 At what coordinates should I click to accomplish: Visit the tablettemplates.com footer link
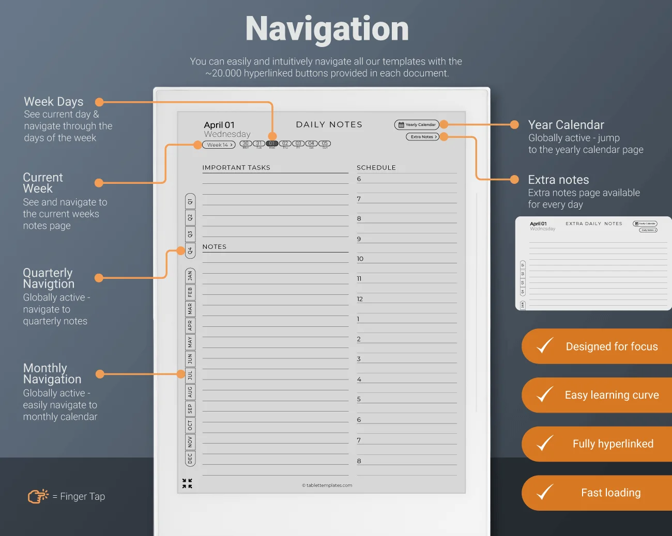tap(327, 485)
